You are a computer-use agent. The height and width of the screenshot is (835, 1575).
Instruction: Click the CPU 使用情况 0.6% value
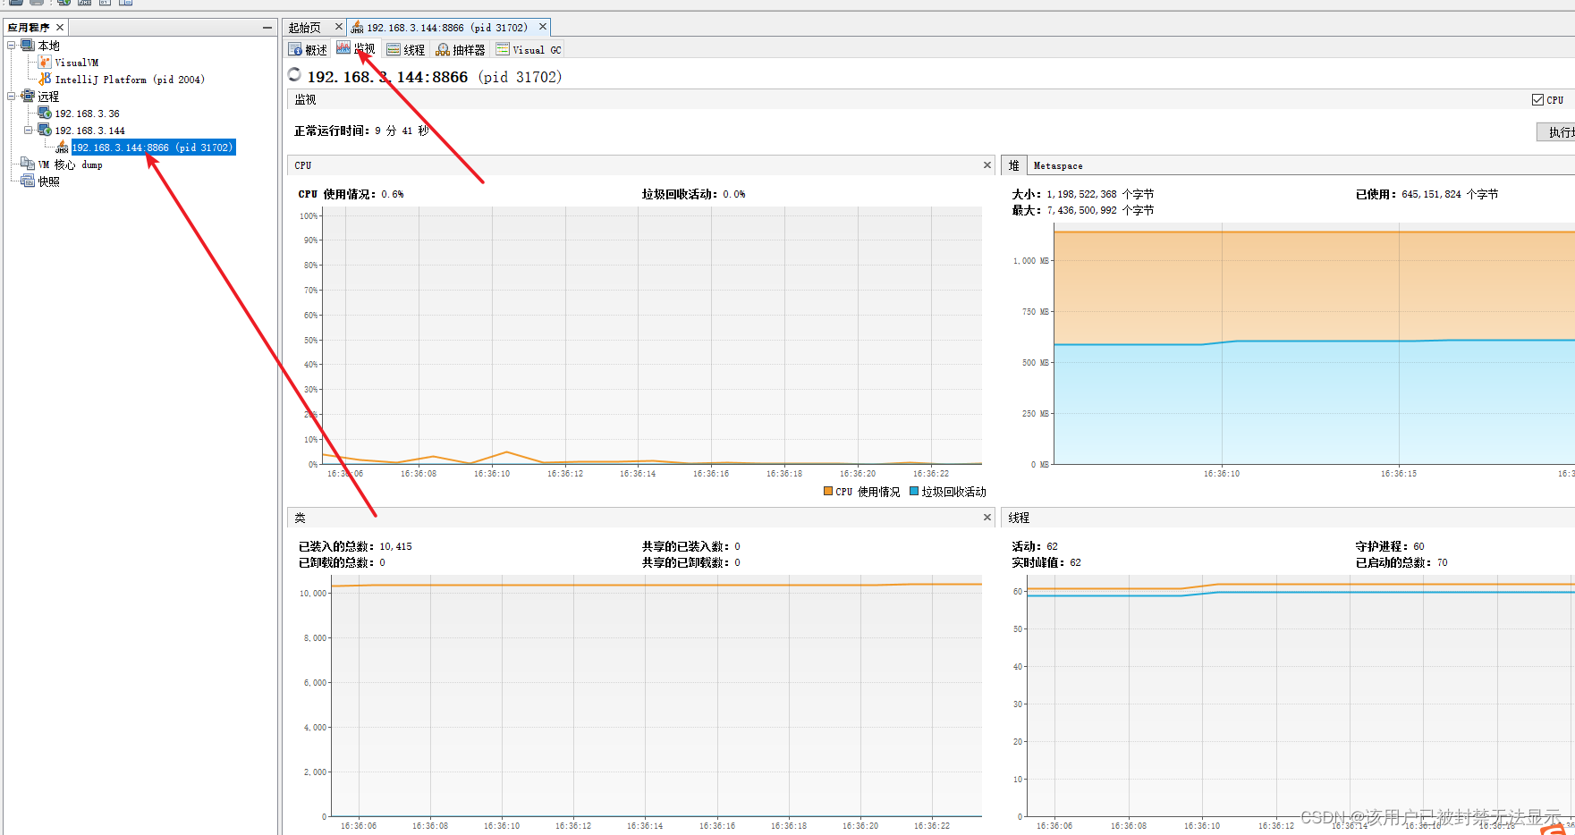[393, 194]
